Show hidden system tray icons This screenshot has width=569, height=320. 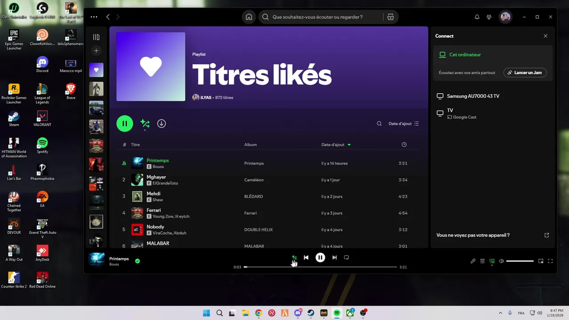[x=500, y=313]
